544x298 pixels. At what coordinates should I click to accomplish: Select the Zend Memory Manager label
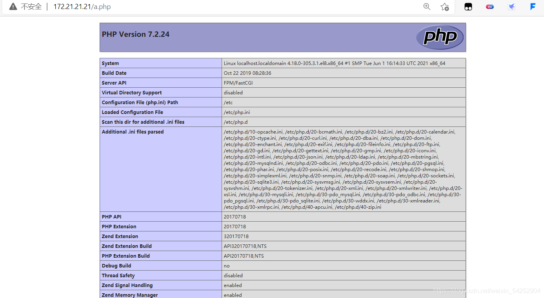pyautogui.click(x=130, y=295)
